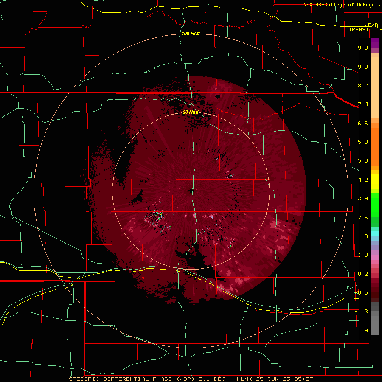Image resolution: width=382 pixels, height=382 pixels.
Task: Click the 'KLNX' station identifier in caption
Action: click(244, 379)
